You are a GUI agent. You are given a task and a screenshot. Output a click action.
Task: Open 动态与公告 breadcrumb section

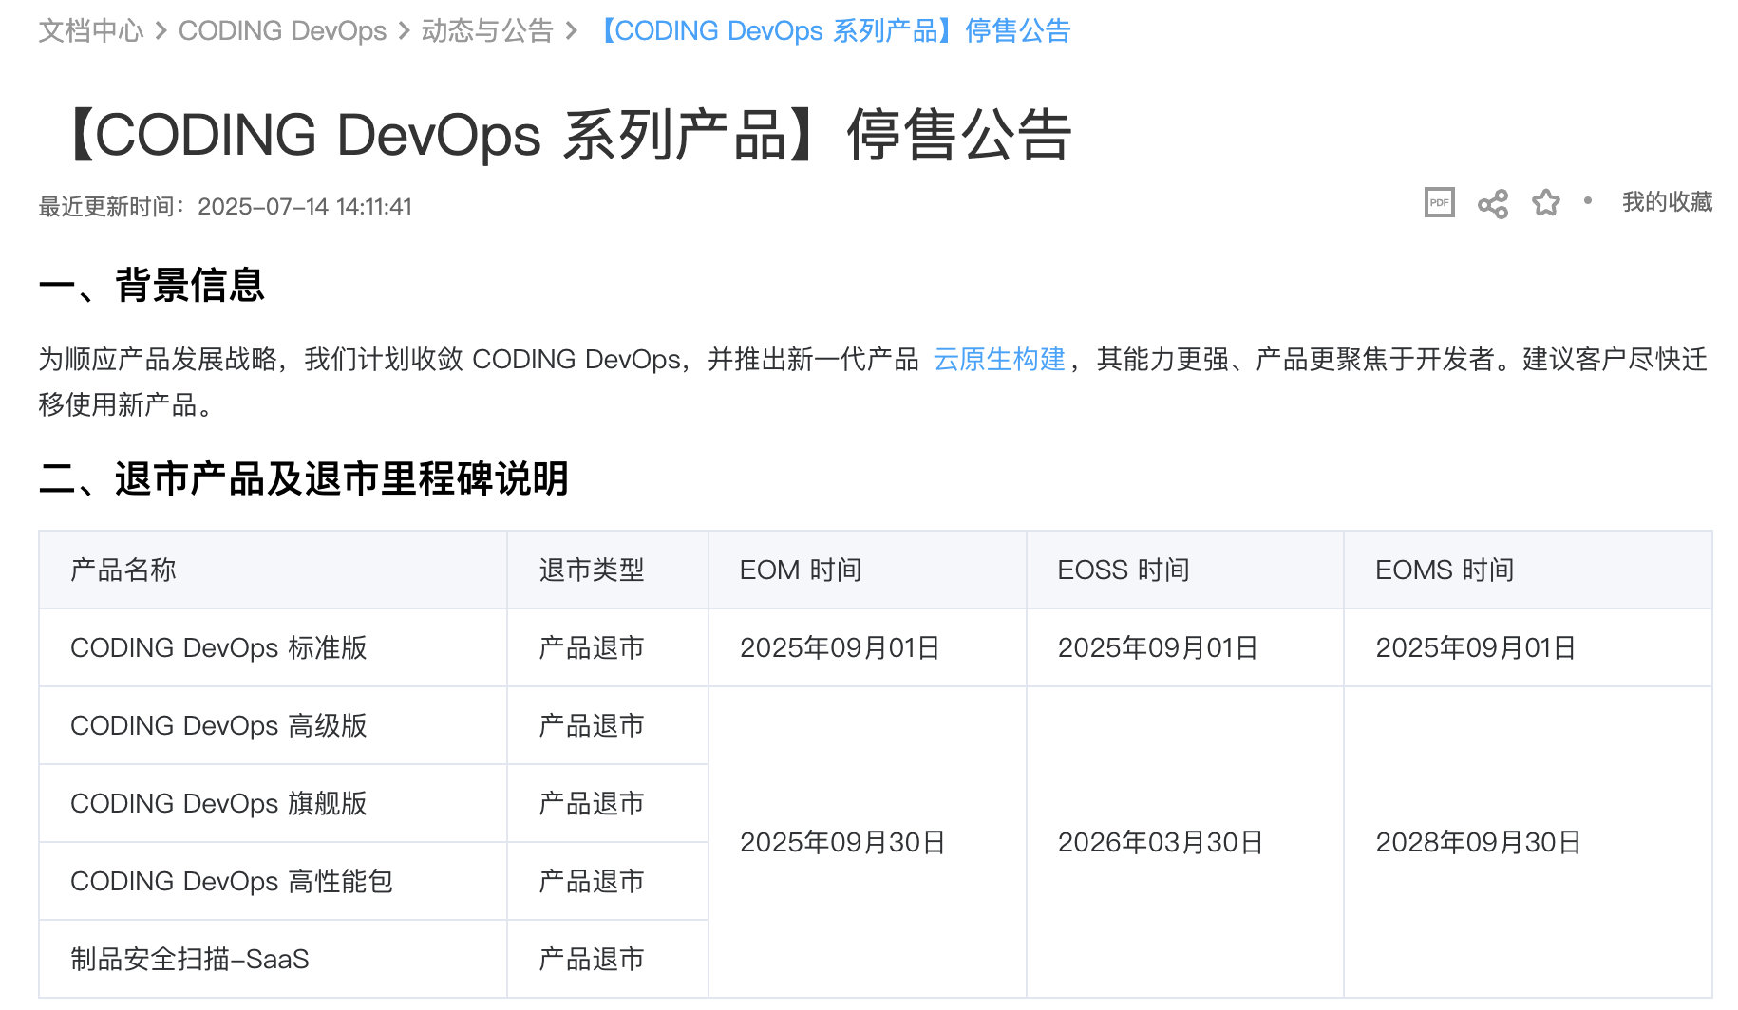click(487, 30)
